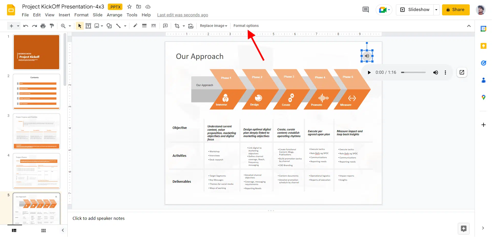Viewport: 492px width, 237px height.
Task: Select the Paint format tool
Action: click(x=52, y=26)
